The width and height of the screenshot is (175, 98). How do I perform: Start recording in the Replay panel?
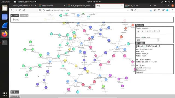[x=138, y=31]
